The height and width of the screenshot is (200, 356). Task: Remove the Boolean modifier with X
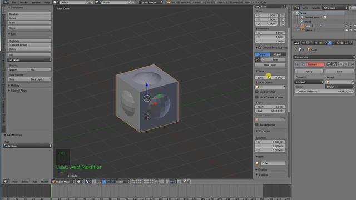click(x=352, y=64)
